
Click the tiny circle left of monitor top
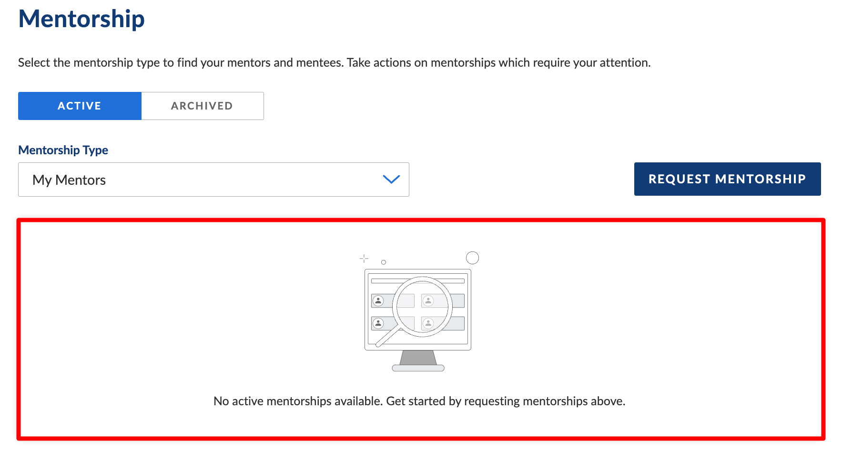pos(384,262)
